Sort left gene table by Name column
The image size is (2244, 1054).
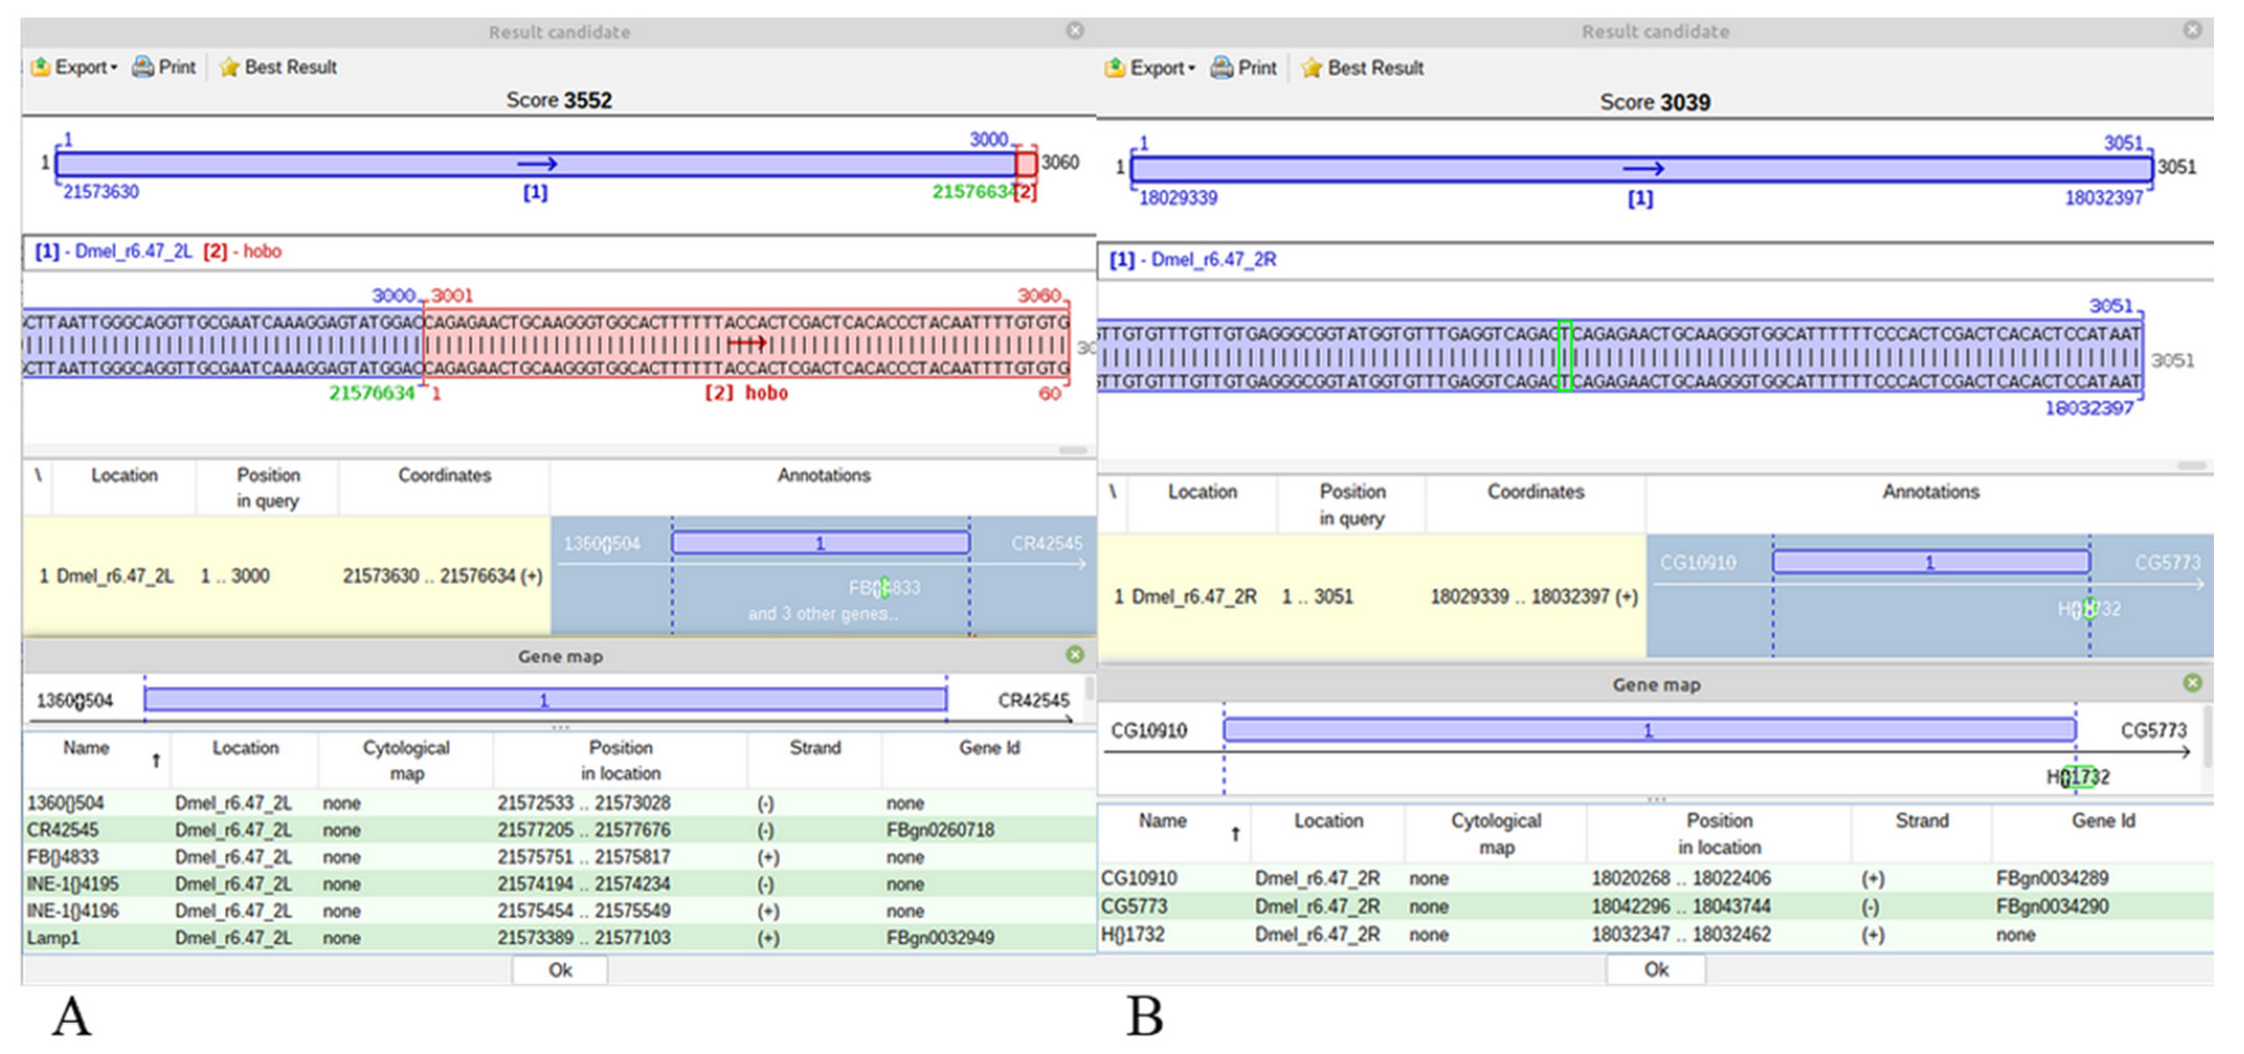87,749
